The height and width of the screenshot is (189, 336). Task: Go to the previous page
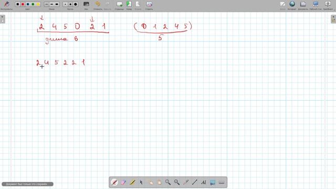[129, 4]
